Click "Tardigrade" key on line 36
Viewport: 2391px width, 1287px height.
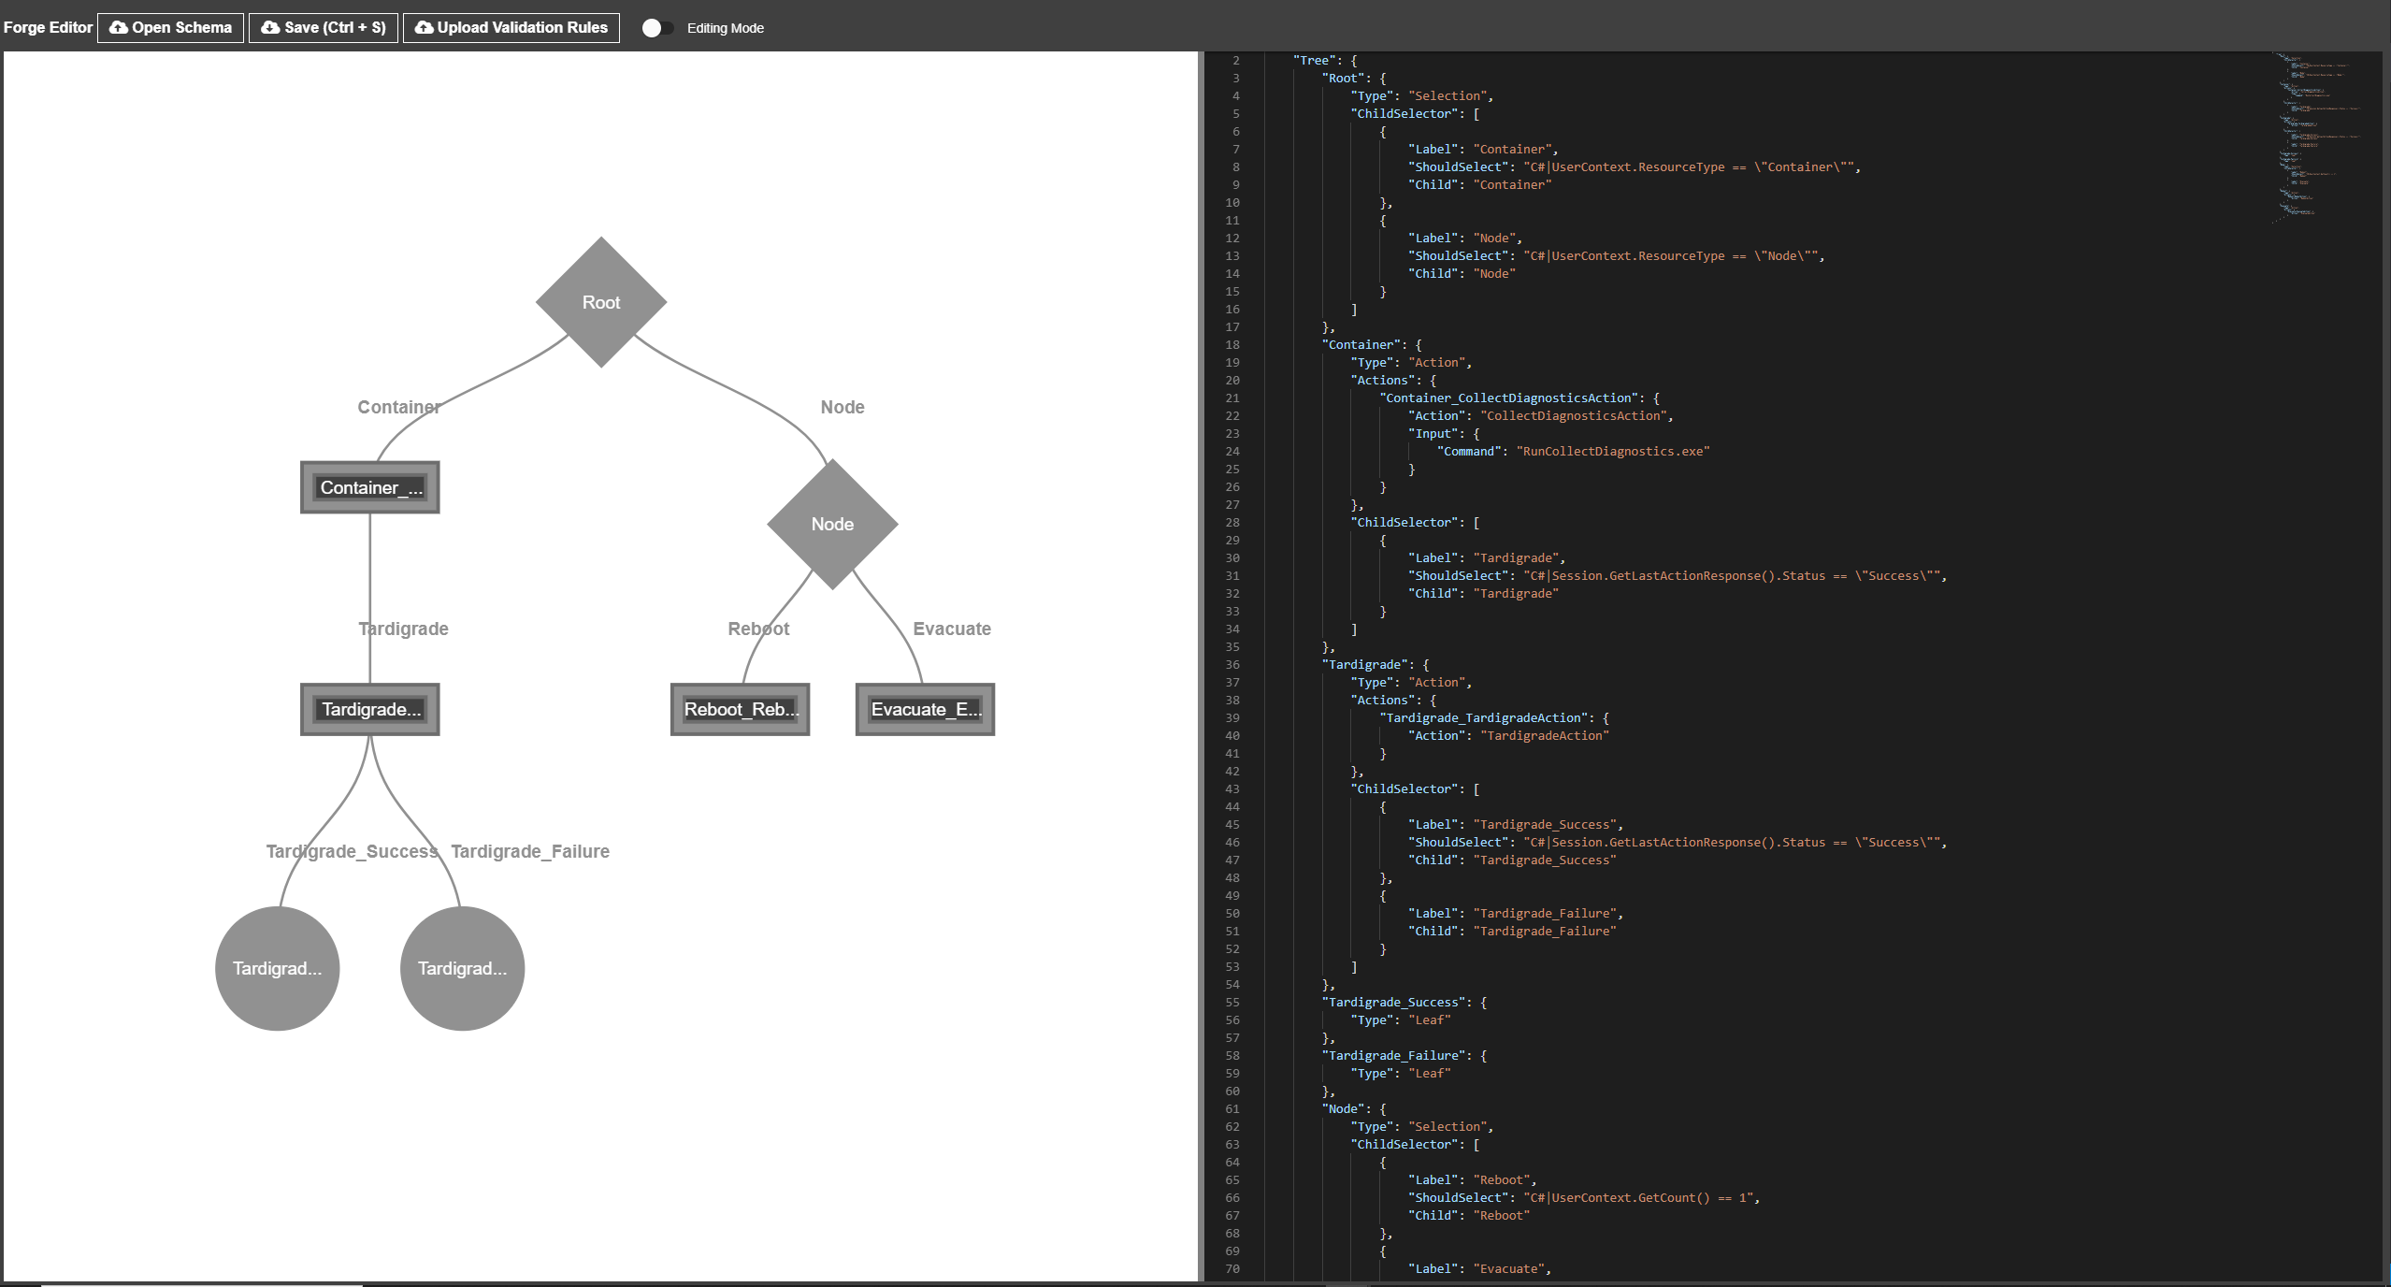point(1364,664)
